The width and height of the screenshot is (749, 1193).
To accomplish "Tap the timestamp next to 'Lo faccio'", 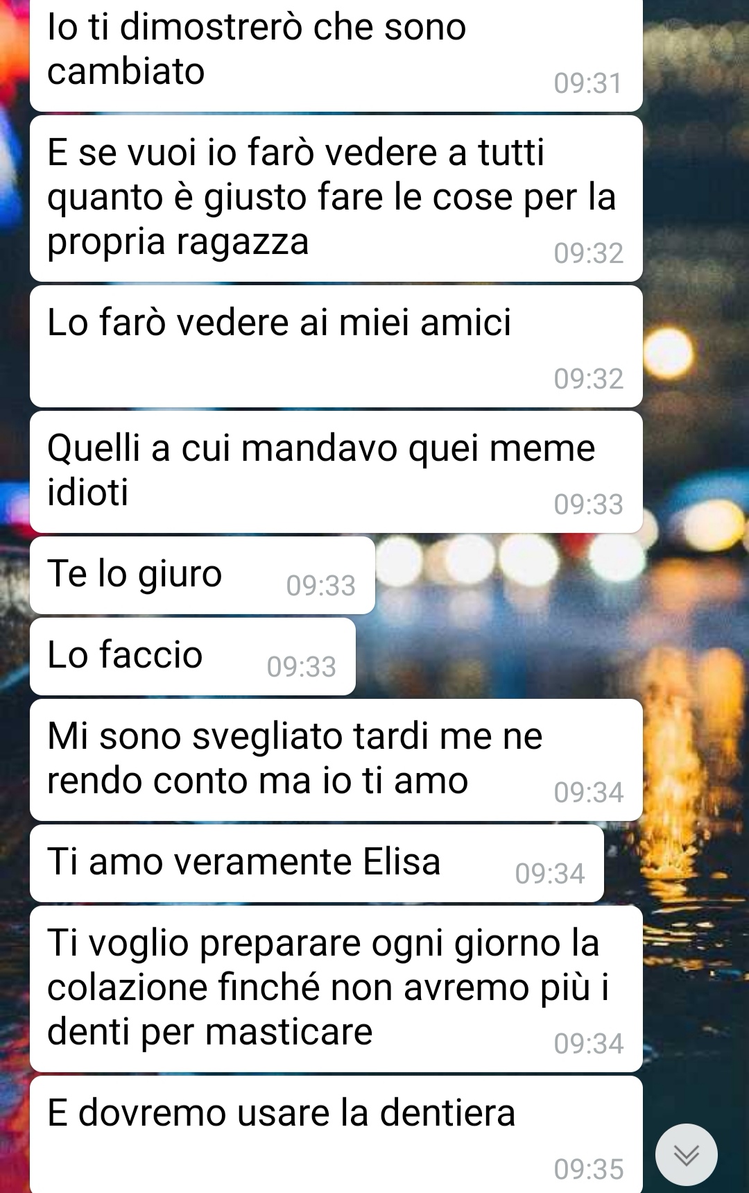I will point(302,667).
